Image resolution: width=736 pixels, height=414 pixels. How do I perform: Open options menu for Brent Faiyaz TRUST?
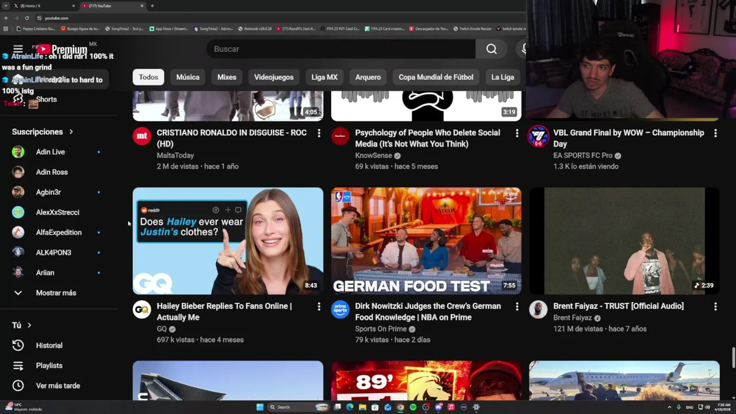coord(715,306)
